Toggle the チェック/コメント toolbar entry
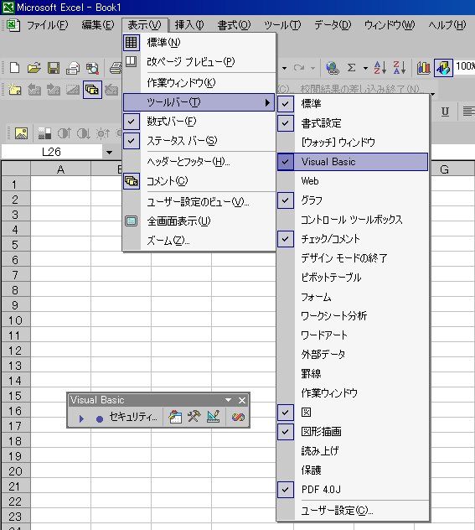This screenshot has width=475, height=530. pos(353,239)
